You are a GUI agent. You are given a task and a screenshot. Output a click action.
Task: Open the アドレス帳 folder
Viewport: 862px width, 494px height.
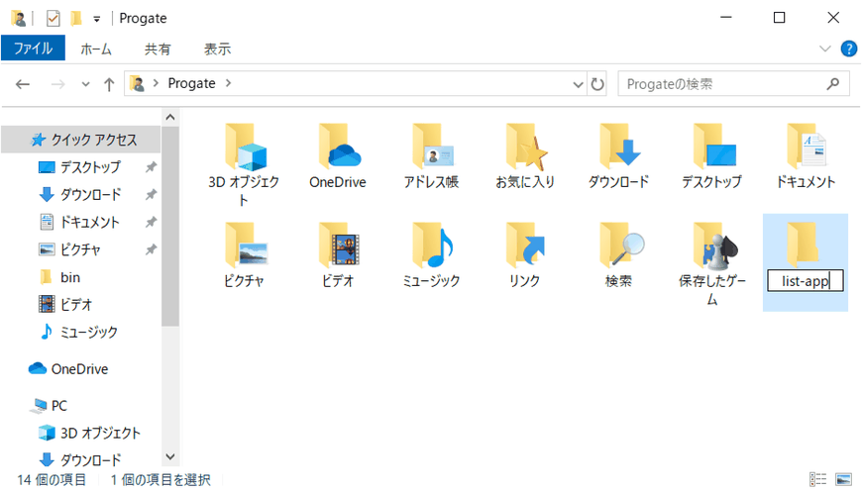tap(432, 148)
